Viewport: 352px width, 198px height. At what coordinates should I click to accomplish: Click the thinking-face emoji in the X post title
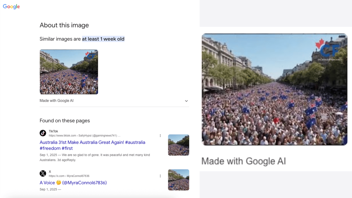click(x=59, y=182)
